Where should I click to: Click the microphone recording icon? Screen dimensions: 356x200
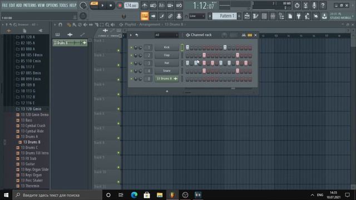[x=314, y=5]
